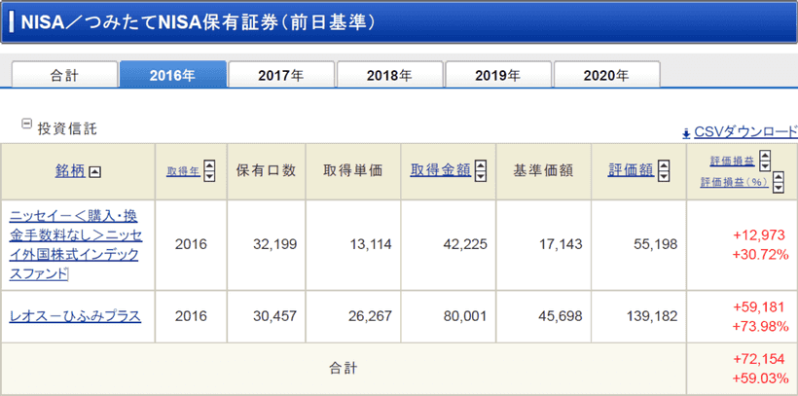Viewport: 798px width, 396px height.
Task: Go to the 2019年 tab
Action: 498,75
